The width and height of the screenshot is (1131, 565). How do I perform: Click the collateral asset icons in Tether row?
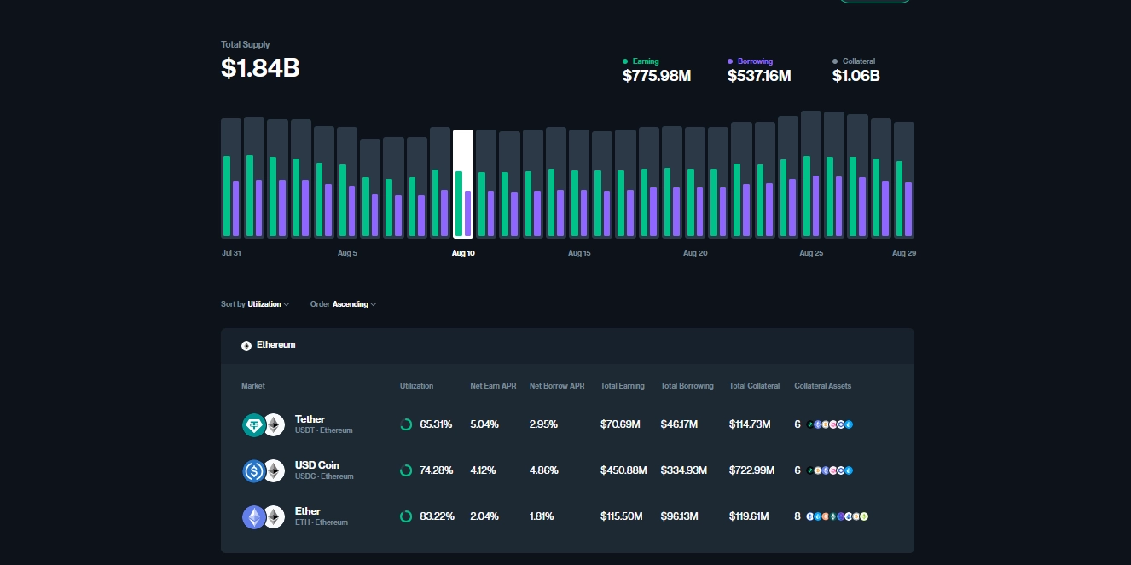pyautogui.click(x=830, y=424)
